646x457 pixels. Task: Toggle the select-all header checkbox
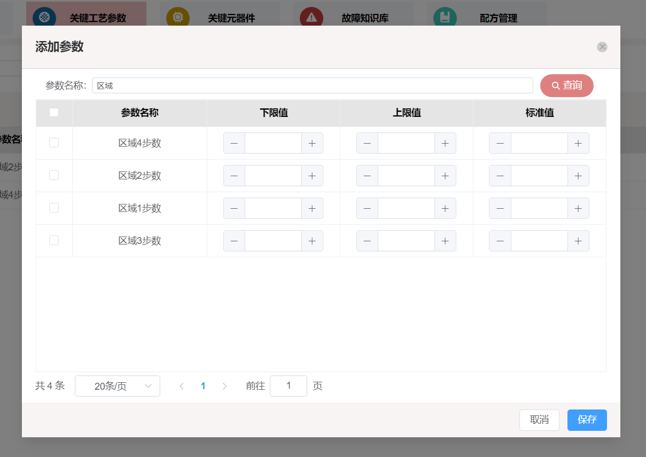(x=54, y=113)
